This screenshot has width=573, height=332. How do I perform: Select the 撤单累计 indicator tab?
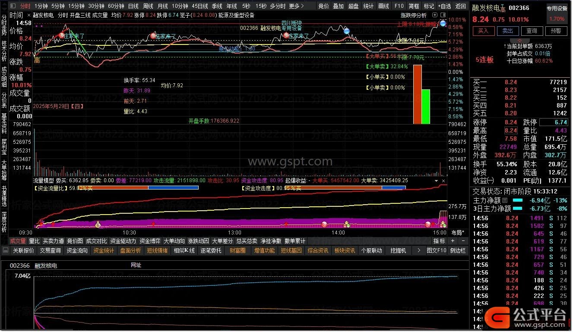tap(295, 241)
